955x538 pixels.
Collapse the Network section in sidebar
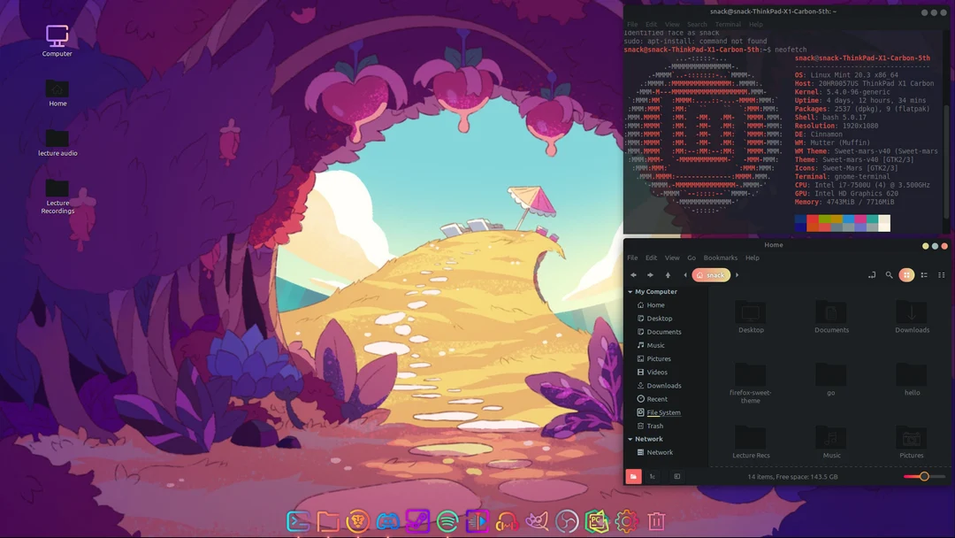pyautogui.click(x=630, y=439)
